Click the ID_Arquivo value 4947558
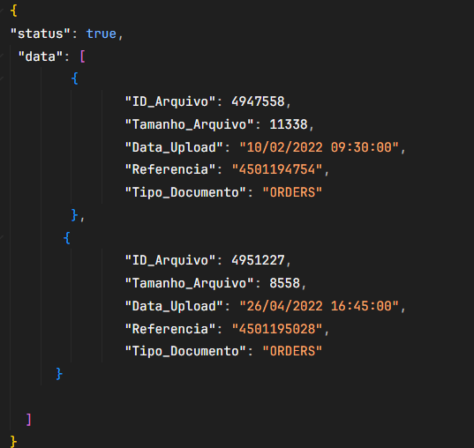 (x=258, y=101)
